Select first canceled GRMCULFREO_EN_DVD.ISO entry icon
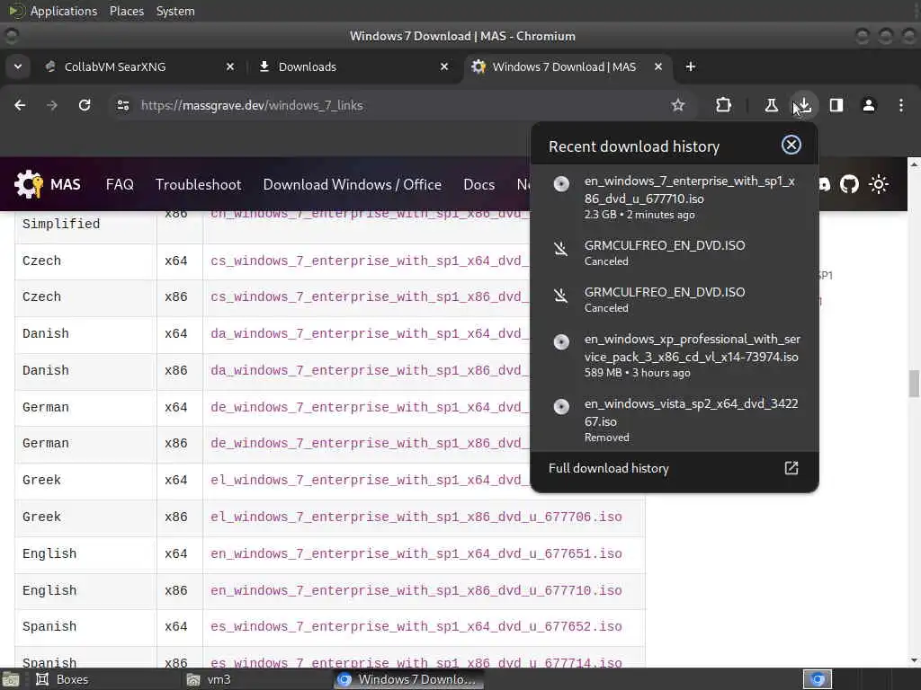The image size is (921, 690). (x=561, y=249)
